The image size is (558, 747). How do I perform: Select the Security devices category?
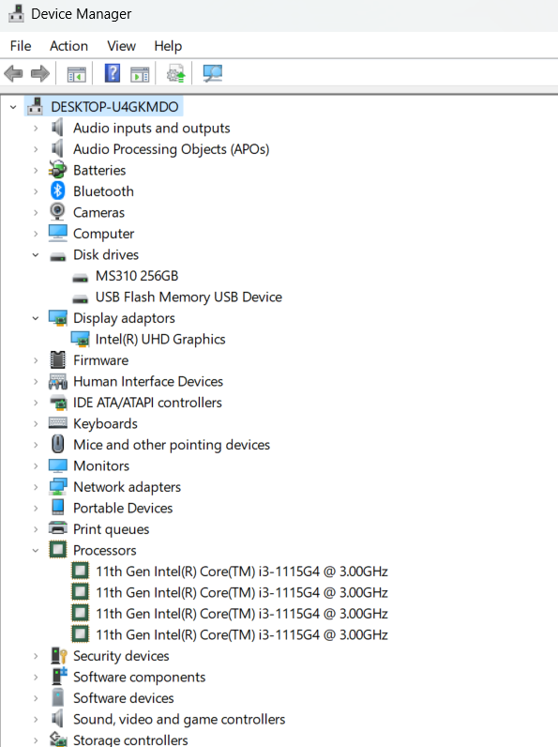click(121, 656)
